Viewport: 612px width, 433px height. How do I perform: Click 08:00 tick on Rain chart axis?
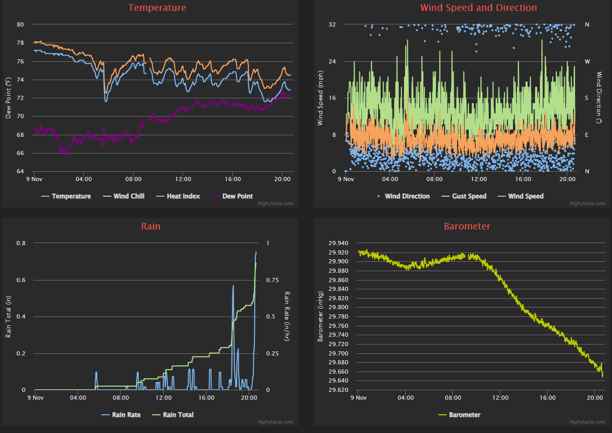121,398
